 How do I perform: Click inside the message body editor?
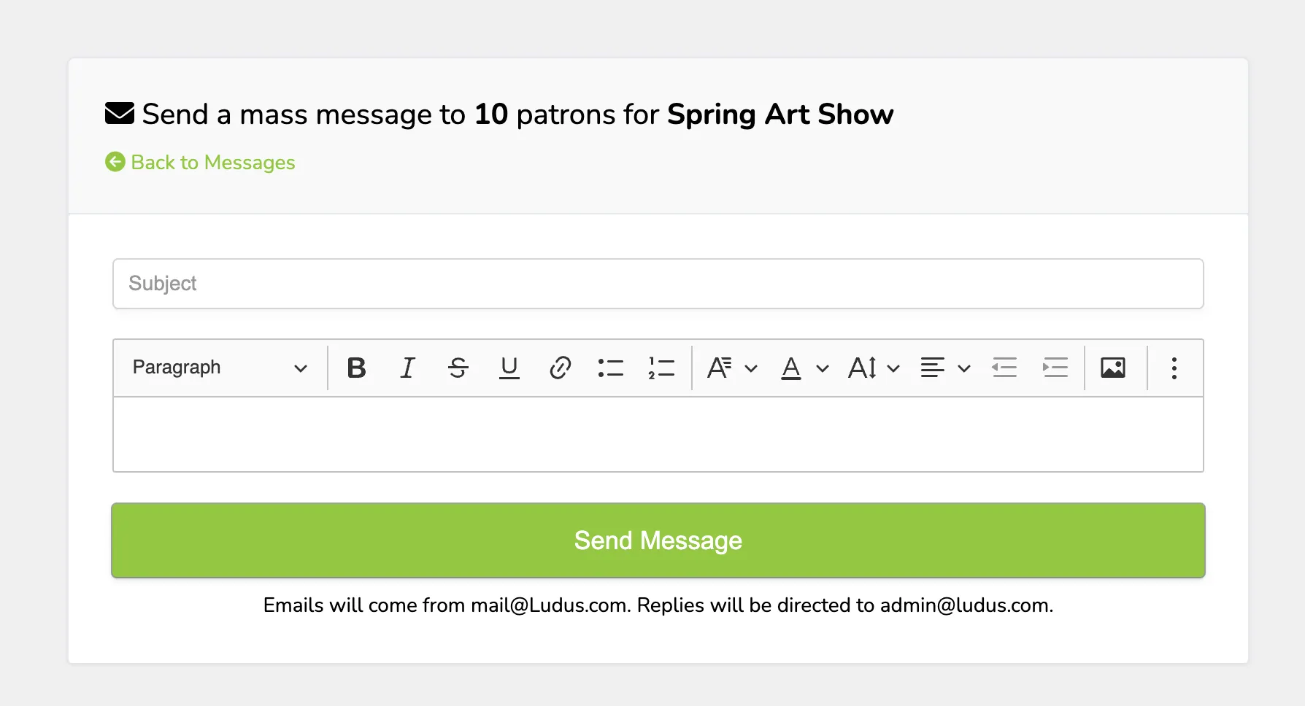point(658,435)
